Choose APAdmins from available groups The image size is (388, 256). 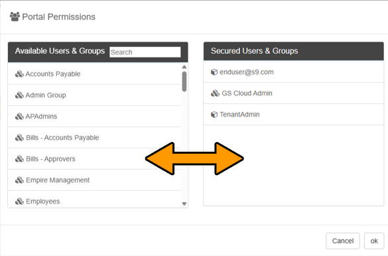click(x=94, y=117)
